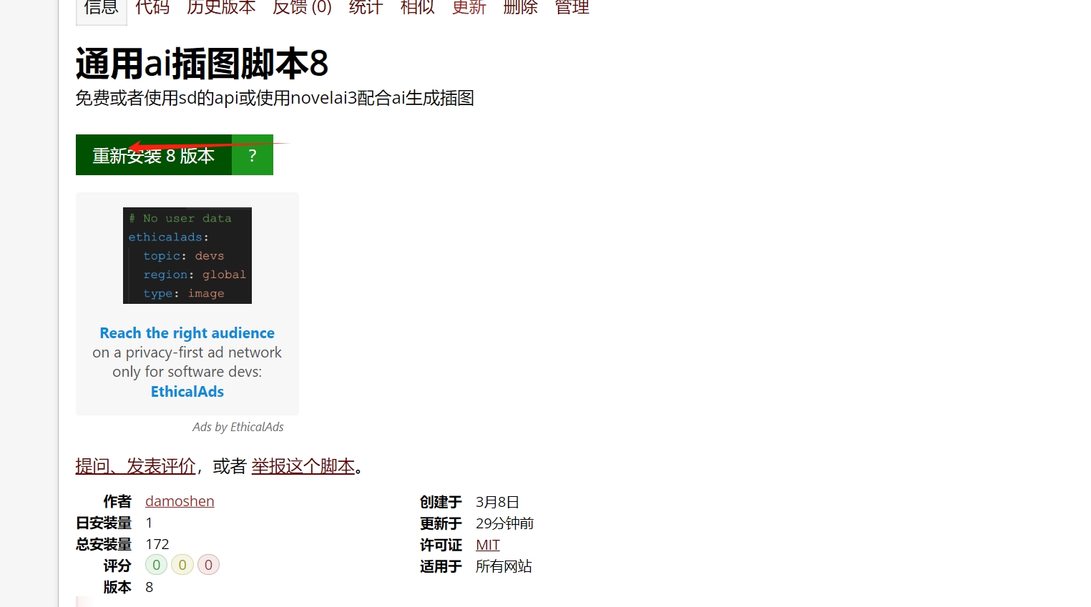Open the author profile damoshen
The image size is (1091, 607).
pyautogui.click(x=179, y=501)
